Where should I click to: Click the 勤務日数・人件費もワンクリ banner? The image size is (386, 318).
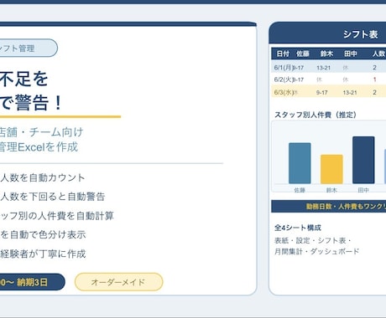[x=328, y=207]
